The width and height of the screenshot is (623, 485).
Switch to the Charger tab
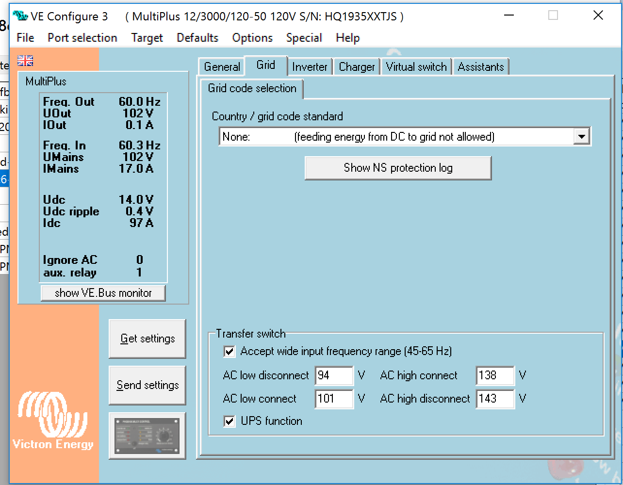357,67
